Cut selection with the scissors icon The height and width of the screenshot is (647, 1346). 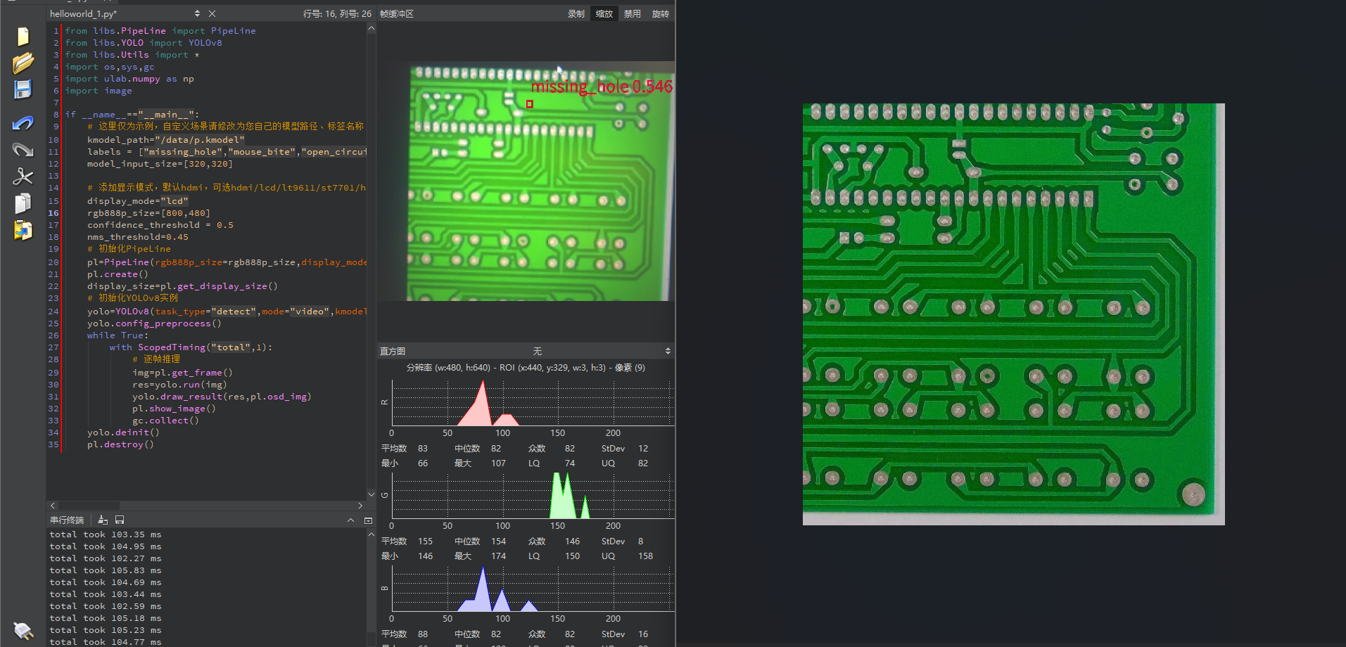pos(23,176)
